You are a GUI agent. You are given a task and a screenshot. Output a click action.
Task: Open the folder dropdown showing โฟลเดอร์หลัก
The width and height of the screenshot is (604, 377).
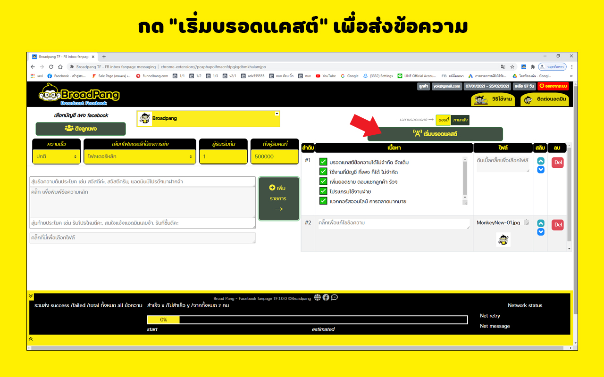coord(140,156)
